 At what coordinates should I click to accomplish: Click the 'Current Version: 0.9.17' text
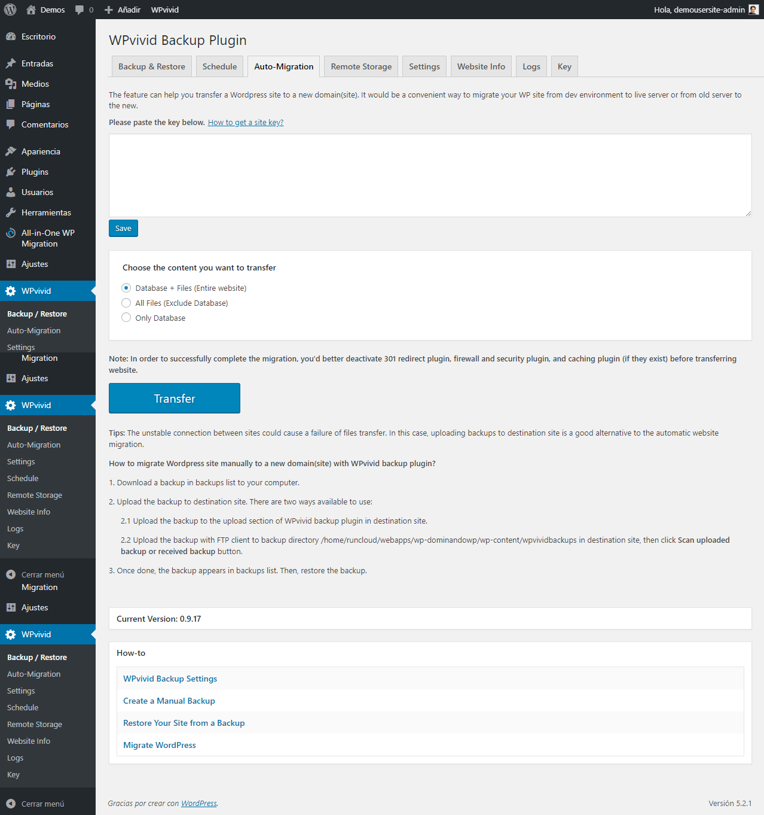pyautogui.click(x=159, y=619)
